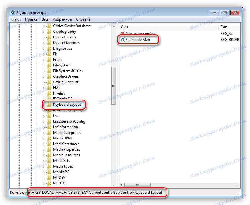
Task: Click the Registry Editor icon in the title bar
Action: click(x=12, y=12)
